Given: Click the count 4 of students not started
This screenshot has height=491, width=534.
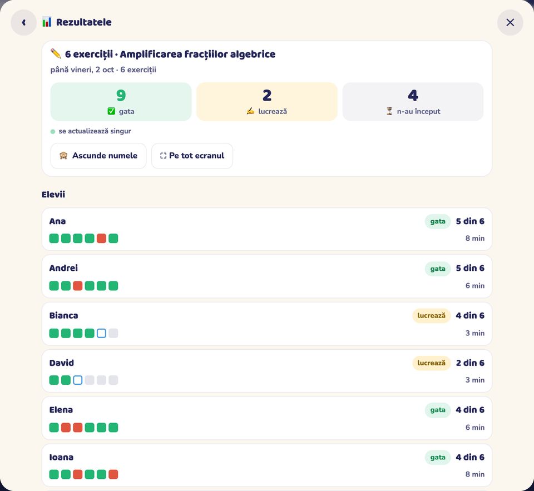Looking at the screenshot, I should (413, 95).
